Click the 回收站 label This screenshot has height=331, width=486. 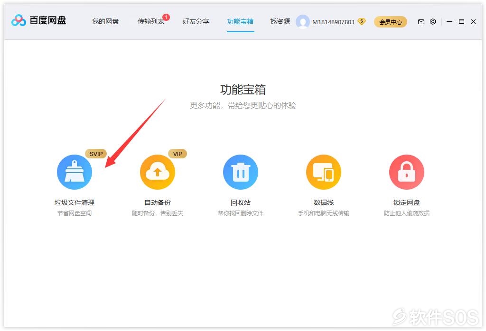241,202
